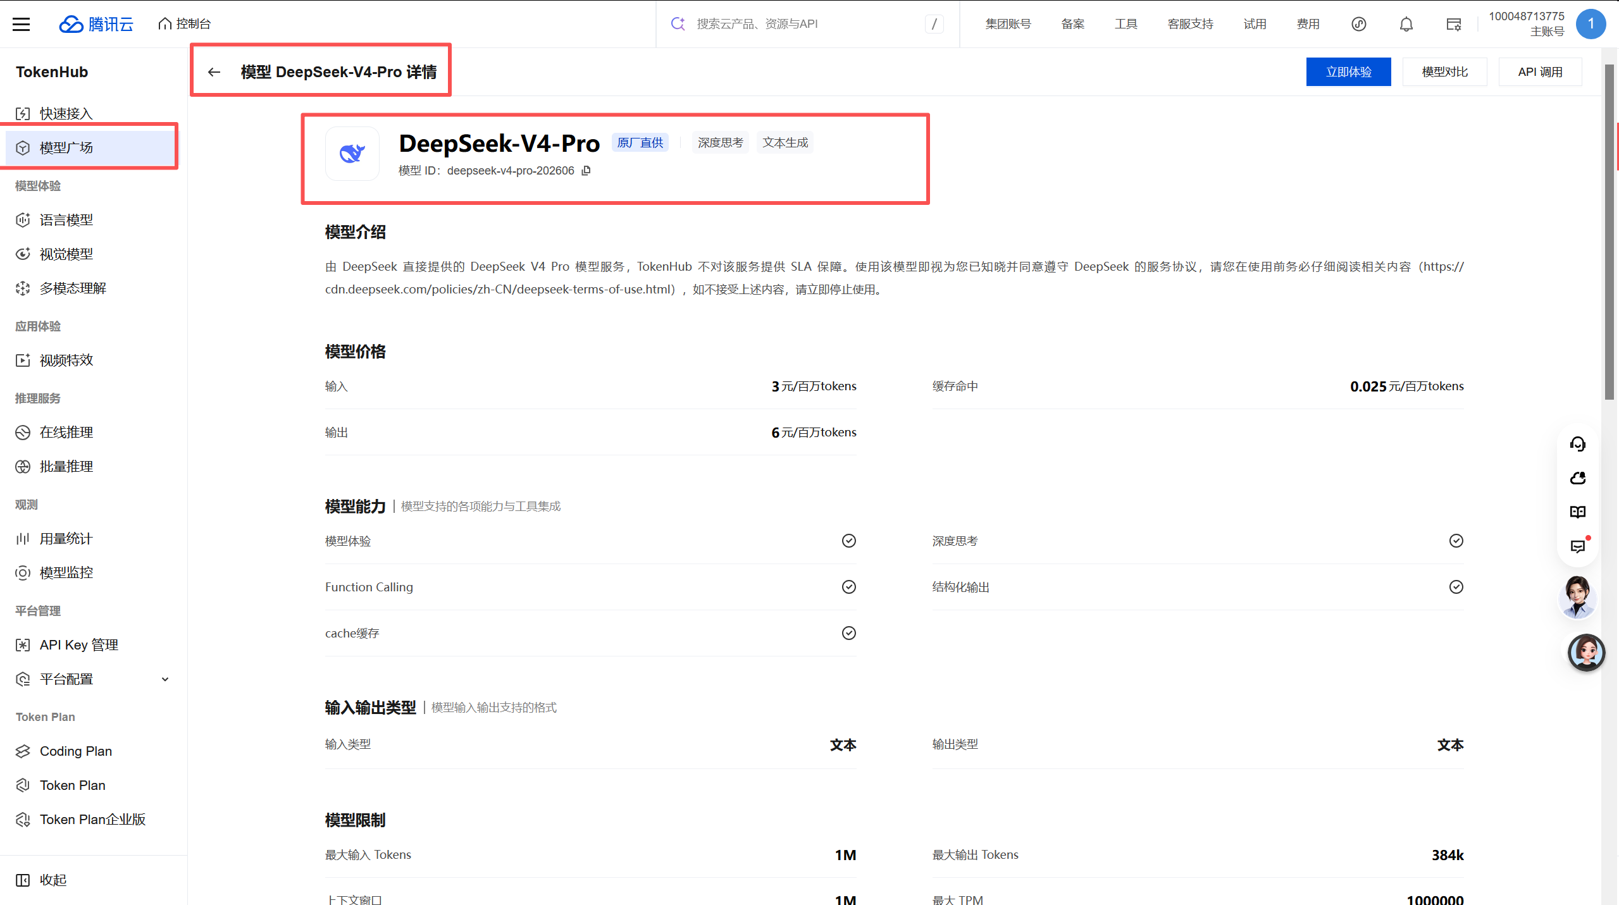Screen dimensions: 1619x905
Task: Click the 深度思考 tag
Action: [x=721, y=143]
